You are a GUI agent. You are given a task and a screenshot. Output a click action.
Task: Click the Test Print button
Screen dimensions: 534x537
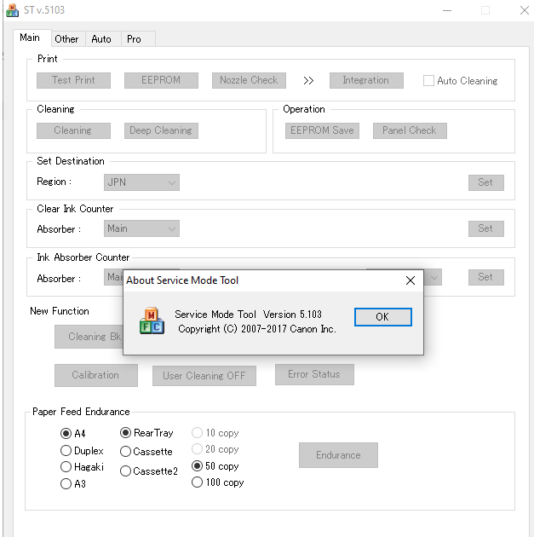(x=73, y=80)
